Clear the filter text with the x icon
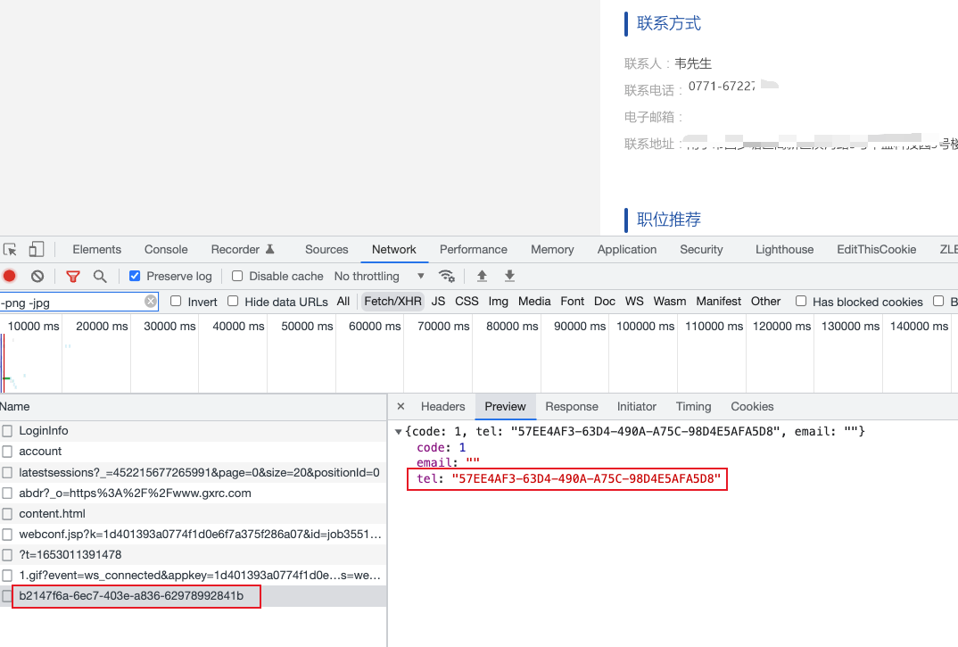Screen dimensions: 958x647 pyautogui.click(x=150, y=302)
